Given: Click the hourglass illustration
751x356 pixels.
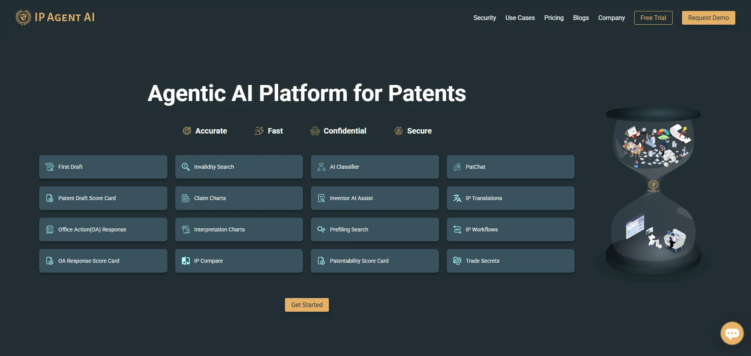Looking at the screenshot, I should pyautogui.click(x=653, y=192).
